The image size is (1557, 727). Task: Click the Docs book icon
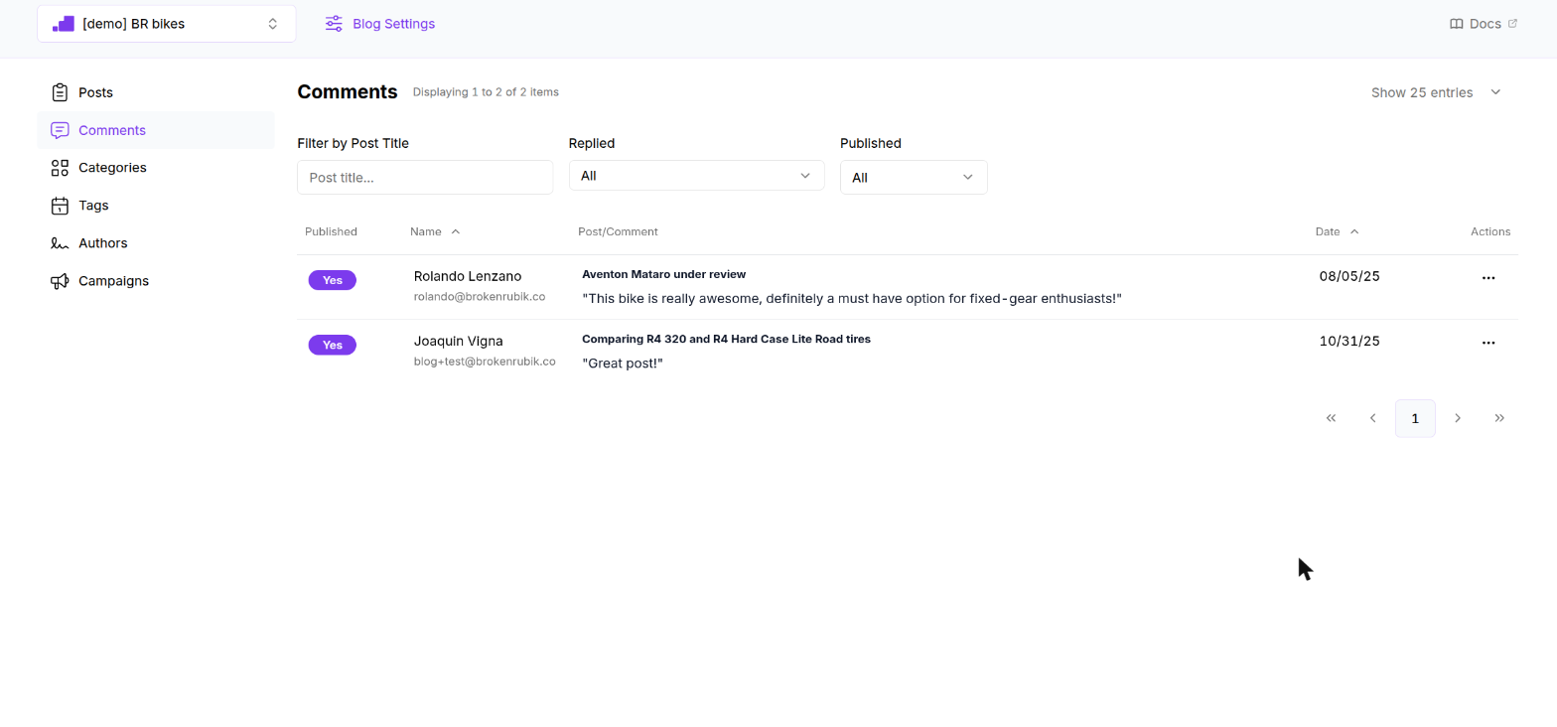[1457, 24]
